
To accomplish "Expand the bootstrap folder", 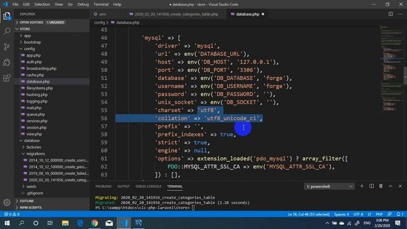I will pos(32,42).
